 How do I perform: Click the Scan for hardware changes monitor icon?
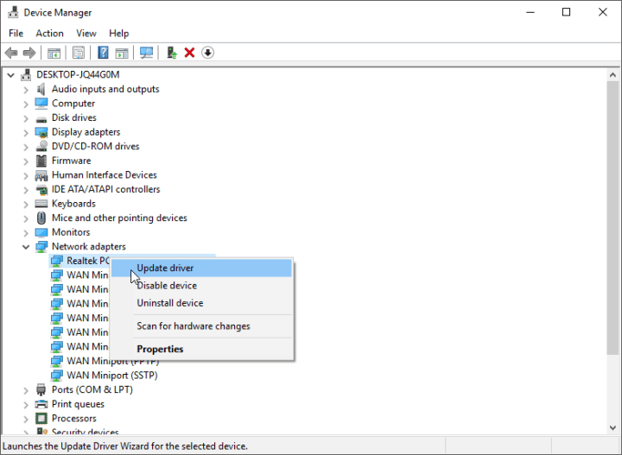(x=146, y=53)
